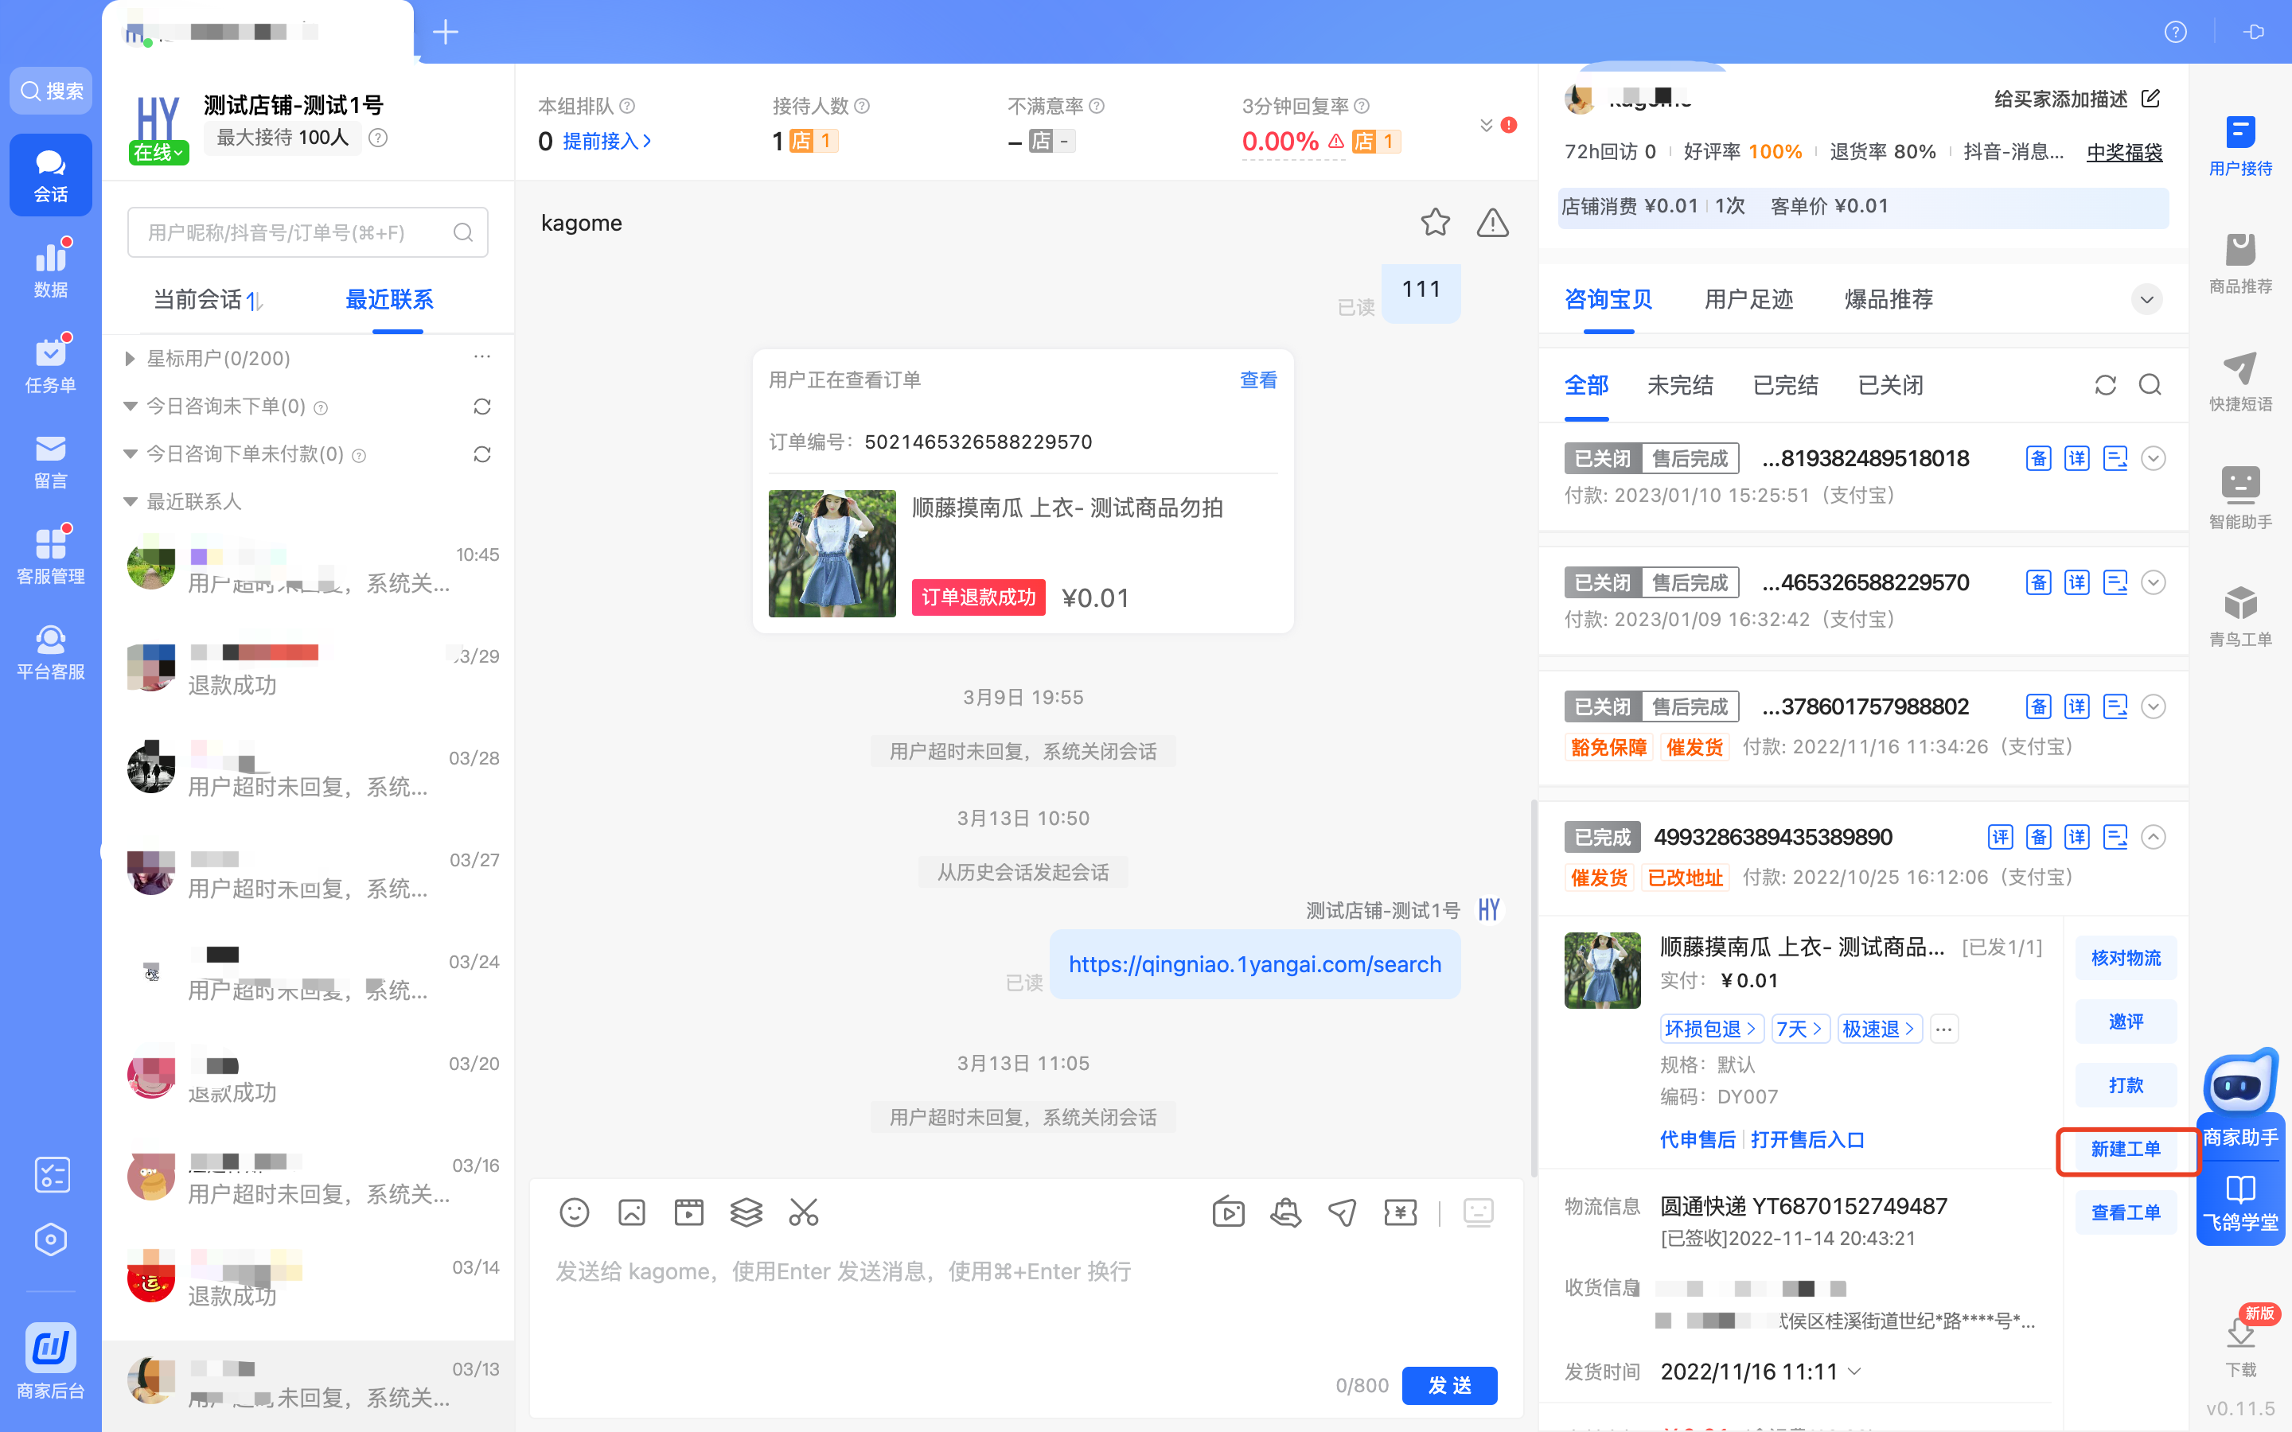Open 青鸟工单 work order panel
This screenshot has height=1432, width=2292.
pyautogui.click(x=2240, y=617)
